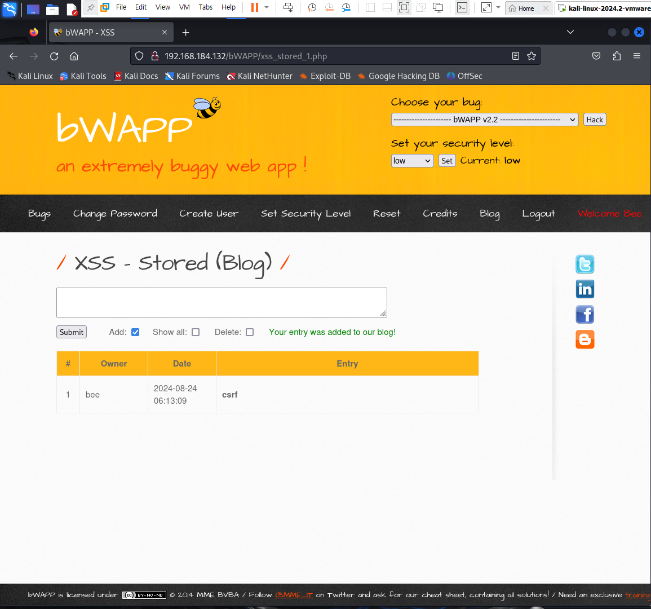Open the Firefox hamburger application menu
The image size is (651, 609).
click(x=637, y=56)
